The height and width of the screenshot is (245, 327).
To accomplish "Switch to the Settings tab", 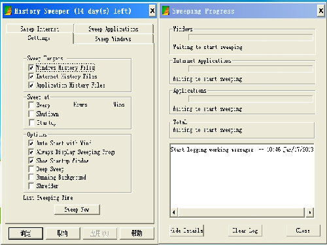I will (39, 38).
